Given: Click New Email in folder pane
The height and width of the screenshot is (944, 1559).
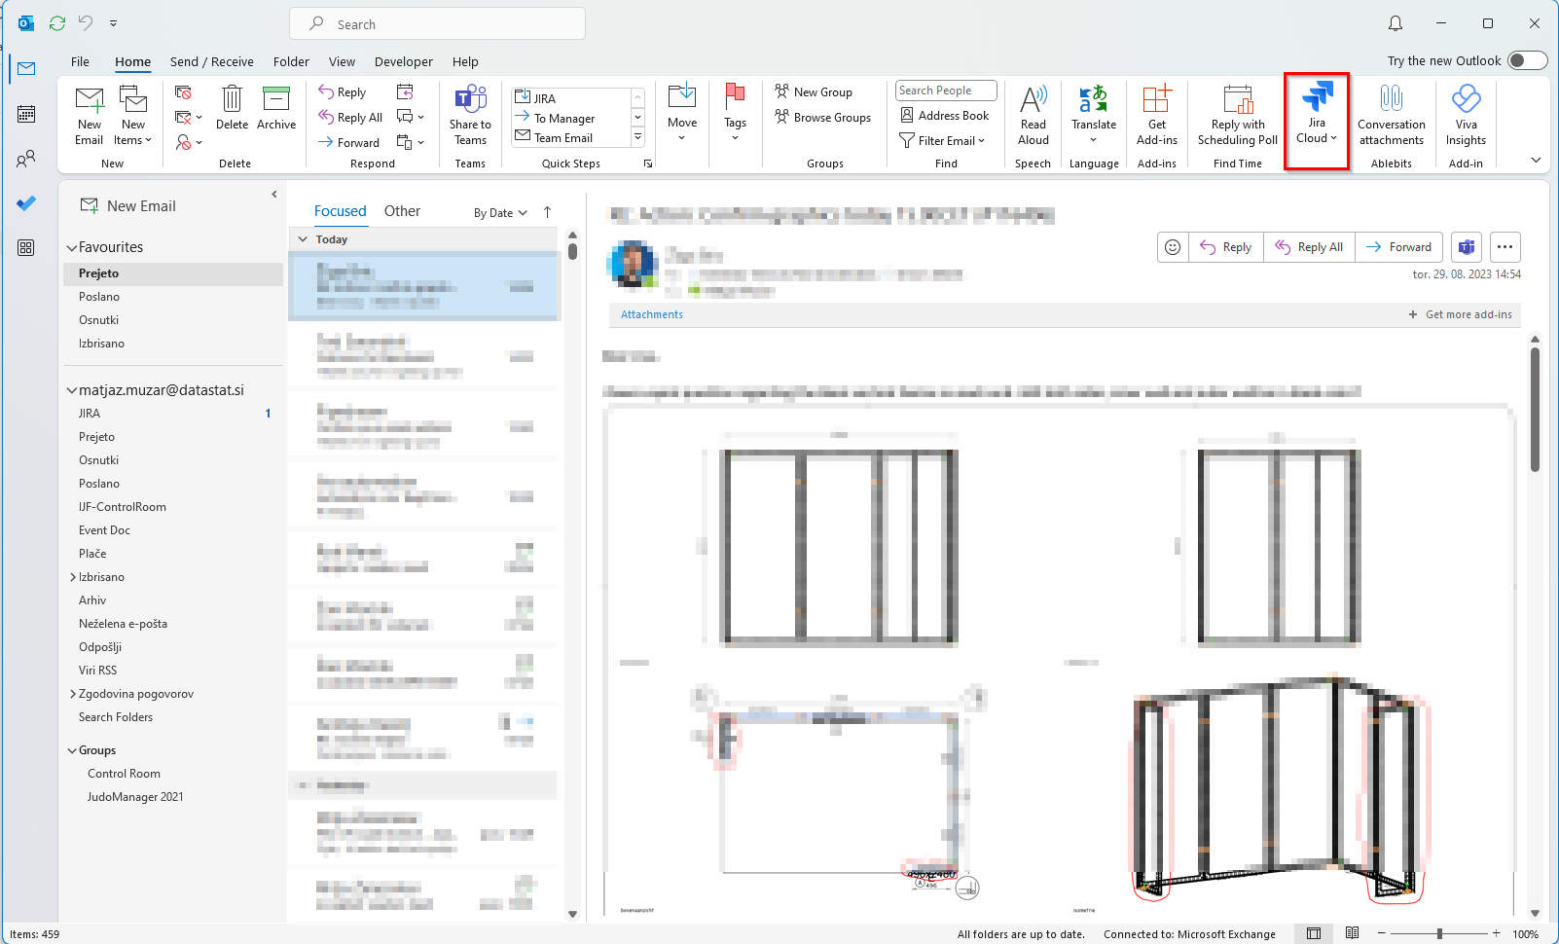Looking at the screenshot, I should pos(128,206).
